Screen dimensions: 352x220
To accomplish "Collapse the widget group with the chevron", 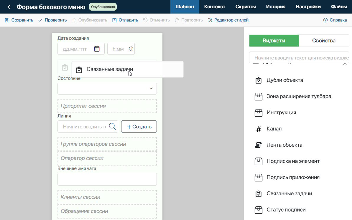I will click(345, 64).
